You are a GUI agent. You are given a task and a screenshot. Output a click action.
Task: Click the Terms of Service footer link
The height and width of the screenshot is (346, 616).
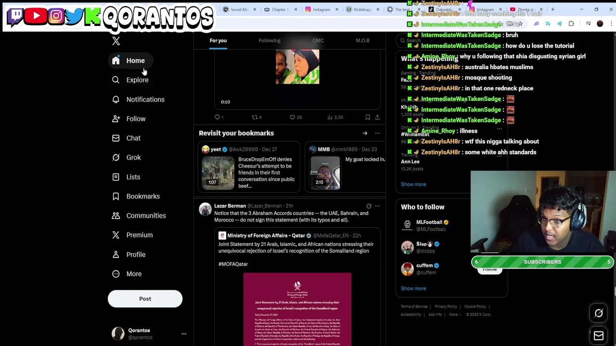414,307
